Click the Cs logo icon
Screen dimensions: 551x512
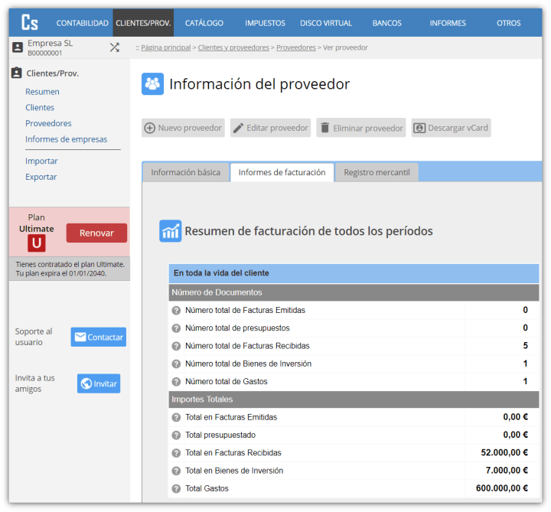coord(30,22)
